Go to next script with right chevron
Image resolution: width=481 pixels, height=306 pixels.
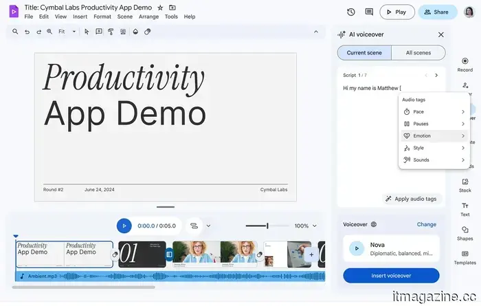pyautogui.click(x=436, y=75)
